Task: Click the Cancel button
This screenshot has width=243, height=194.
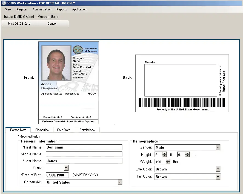Action: pos(52,24)
